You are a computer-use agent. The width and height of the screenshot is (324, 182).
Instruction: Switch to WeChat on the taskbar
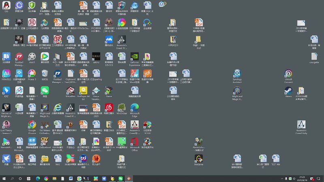[121, 178]
